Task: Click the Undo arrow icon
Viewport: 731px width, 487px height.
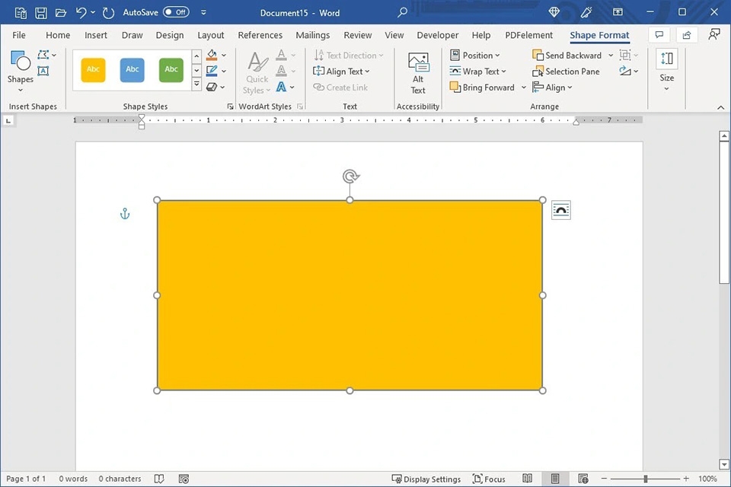Action: 81,12
